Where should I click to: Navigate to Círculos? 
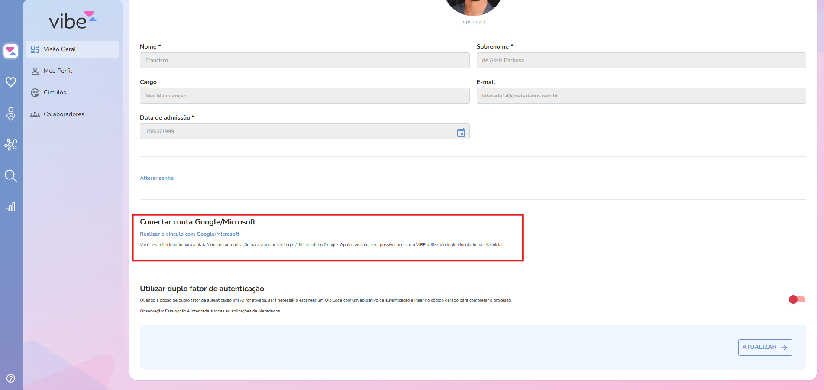tap(73, 93)
